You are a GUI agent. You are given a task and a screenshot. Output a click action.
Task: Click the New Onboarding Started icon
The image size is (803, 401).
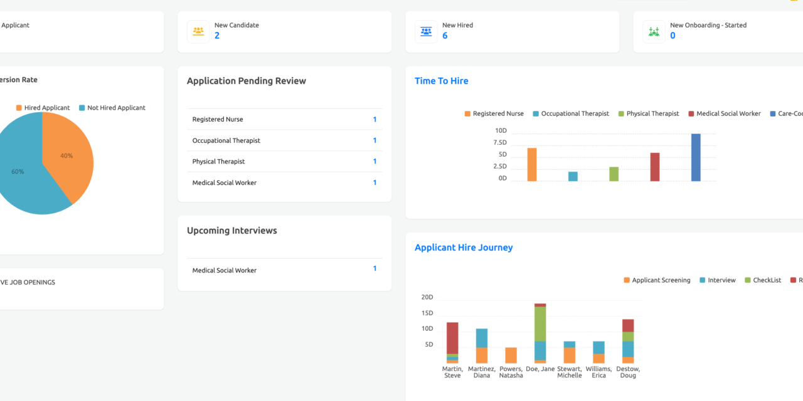(654, 31)
